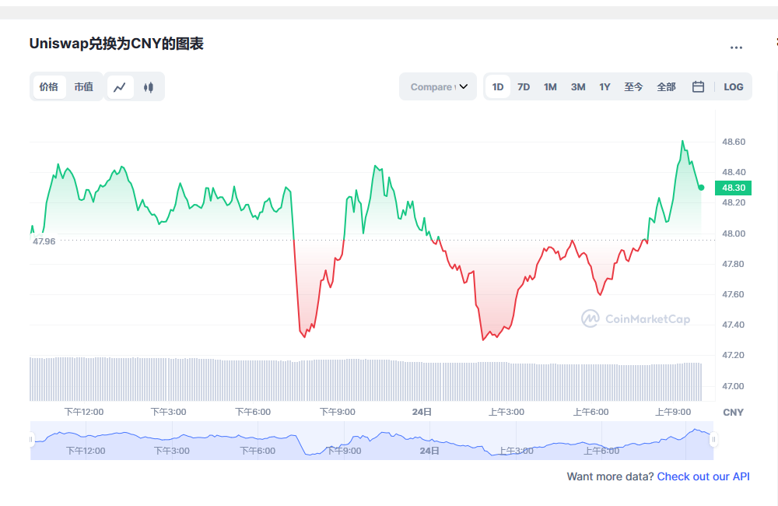Viewport: 778px width, 506px height.
Task: Click the 下午9:00 label on main axis
Action: (x=338, y=412)
